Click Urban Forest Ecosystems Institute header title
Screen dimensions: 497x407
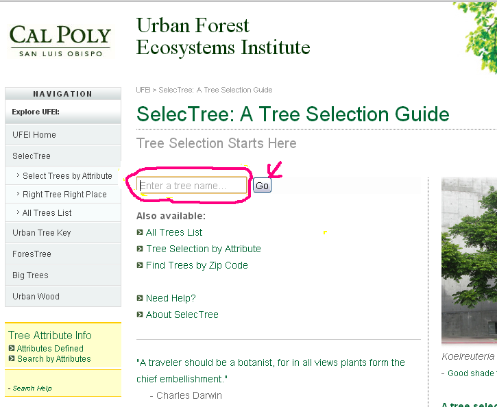[x=223, y=36]
